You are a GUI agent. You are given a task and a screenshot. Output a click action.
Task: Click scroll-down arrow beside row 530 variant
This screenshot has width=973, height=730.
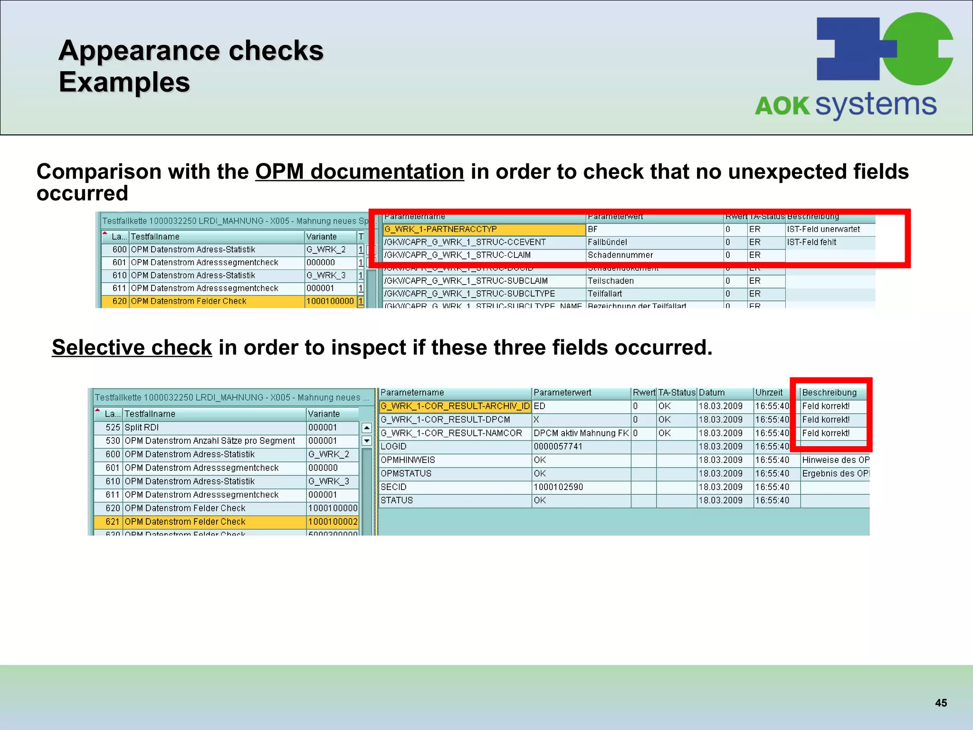pos(367,441)
